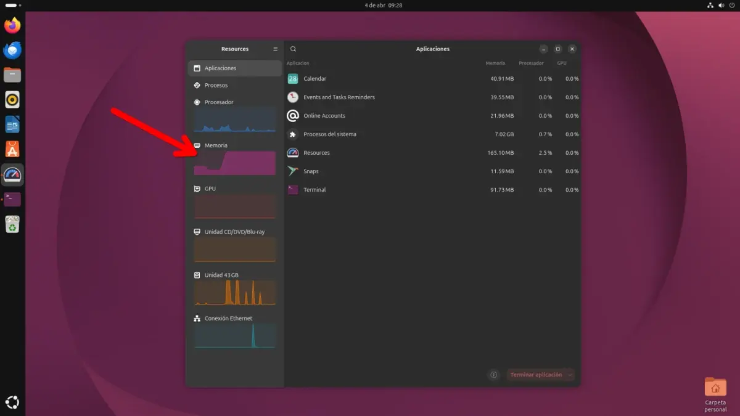Open the Resources hamburger menu
Screen dimensions: 740x416
pyautogui.click(x=275, y=49)
